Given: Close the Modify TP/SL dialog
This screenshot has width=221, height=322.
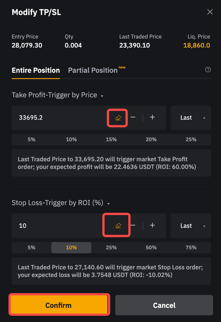Looking at the screenshot, I should click(x=210, y=12).
